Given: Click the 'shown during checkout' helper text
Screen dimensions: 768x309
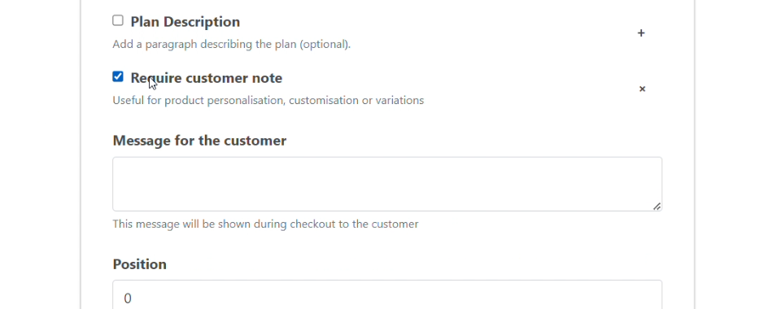Looking at the screenshot, I should (x=265, y=224).
